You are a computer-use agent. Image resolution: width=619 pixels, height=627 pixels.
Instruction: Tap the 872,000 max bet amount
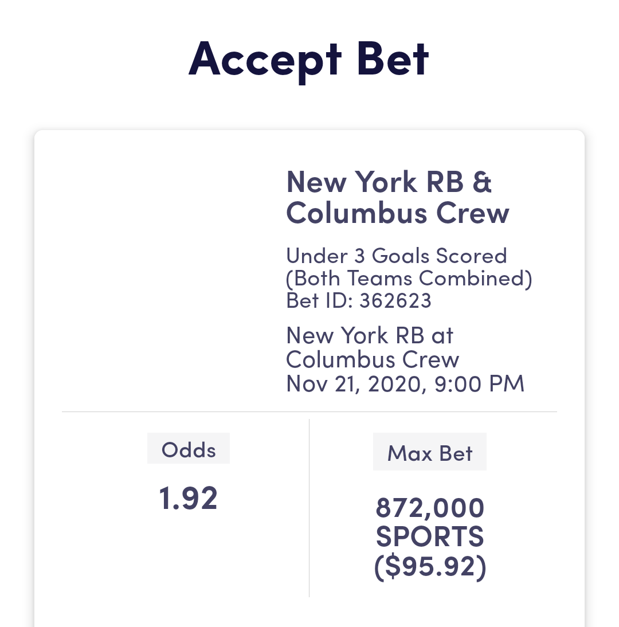click(x=430, y=508)
